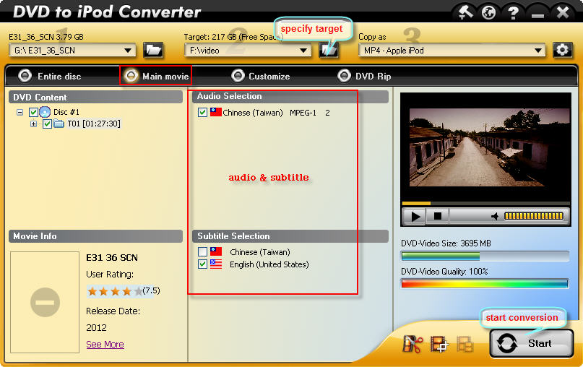Click the star rating icons
This screenshot has width=583, height=367.
tap(115, 291)
